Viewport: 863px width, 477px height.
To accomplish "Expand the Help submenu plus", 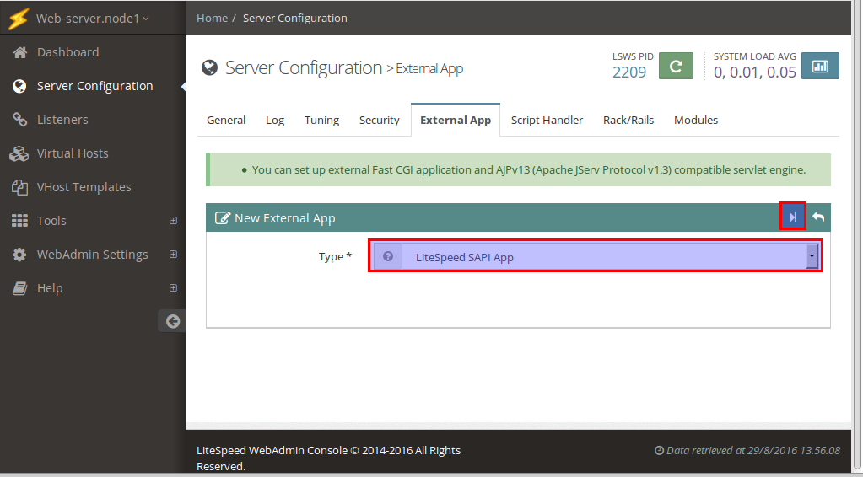I will click(174, 288).
